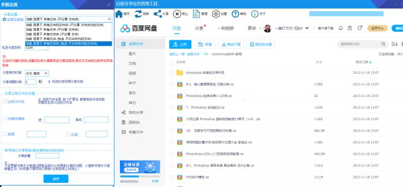The image size is (403, 187).
Task: Tick checkbox for PSD名片模版.rar
Action: pos(171,177)
